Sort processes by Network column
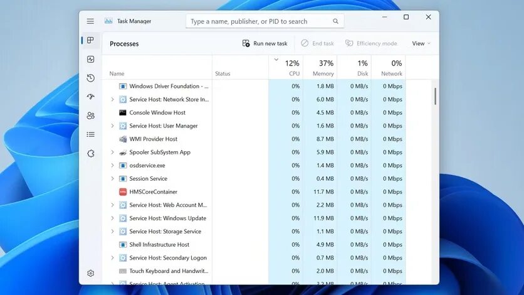Viewport: 524px width, 295px height. pos(389,67)
